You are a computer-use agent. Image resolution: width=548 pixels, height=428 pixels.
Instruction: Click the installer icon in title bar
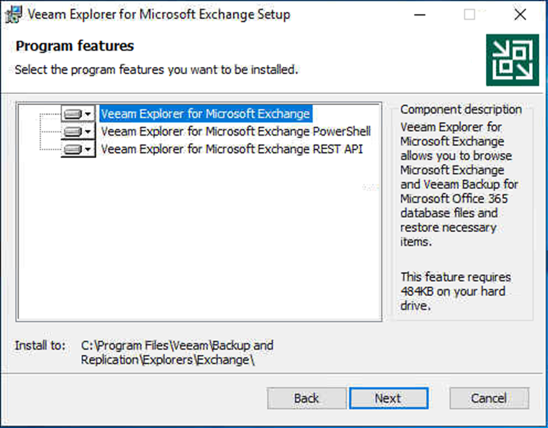pos(14,15)
